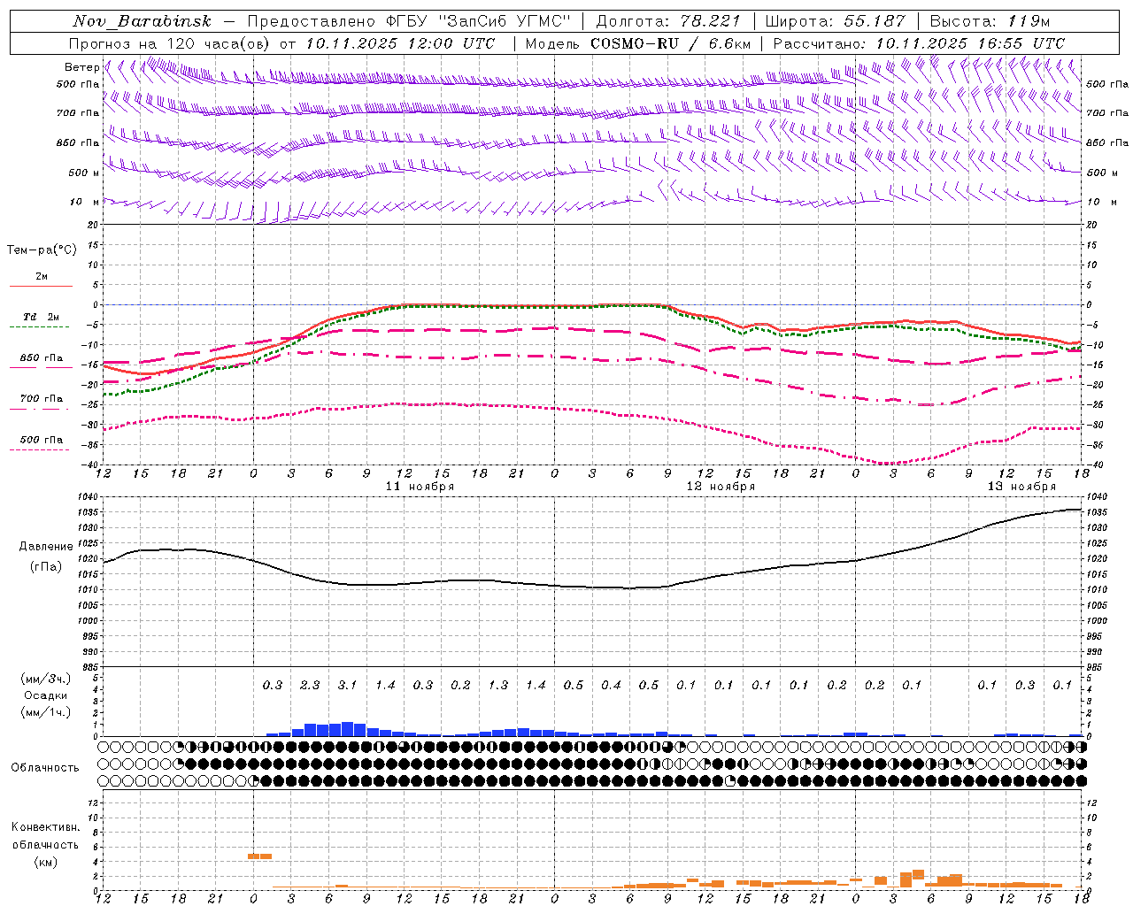Click the 2.3 precipitation value
Viewport: 1133px width, 906px height.
310,686
